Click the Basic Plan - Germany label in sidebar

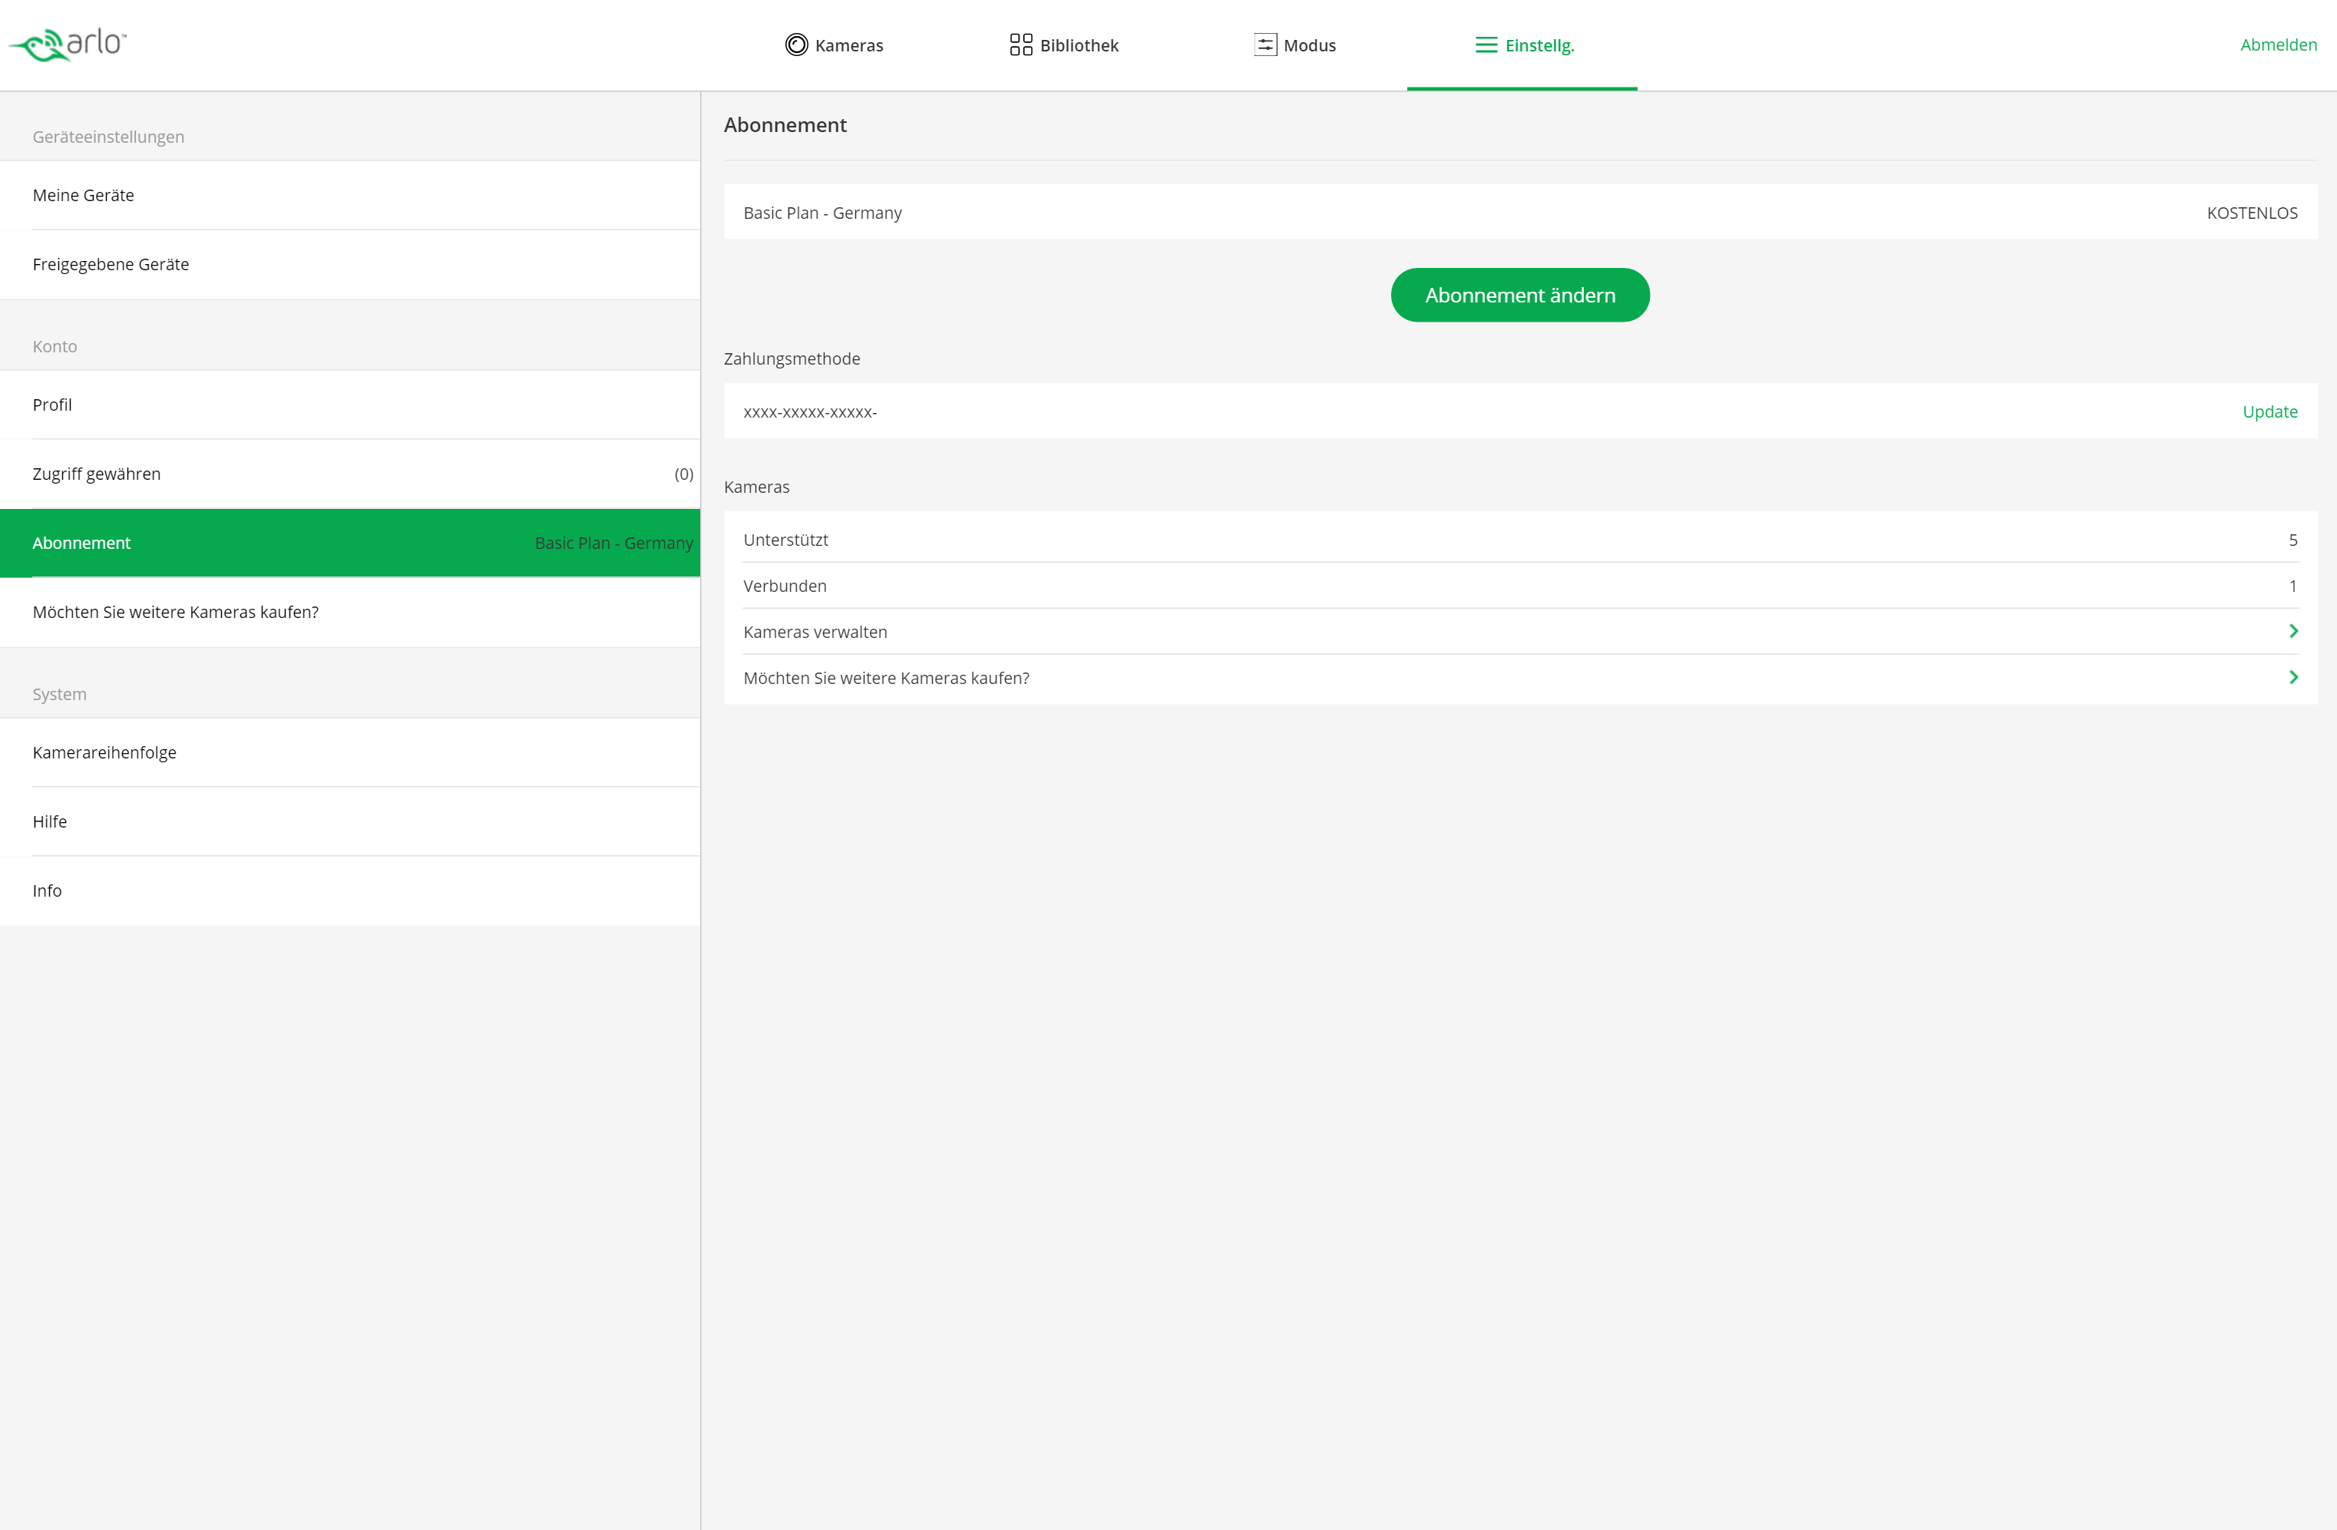(613, 543)
